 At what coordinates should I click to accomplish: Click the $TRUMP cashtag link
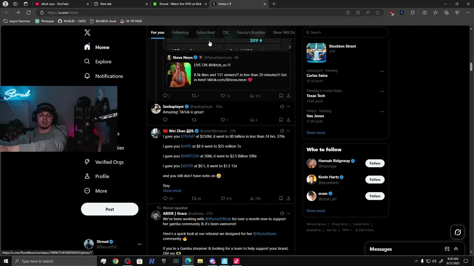[188, 137]
